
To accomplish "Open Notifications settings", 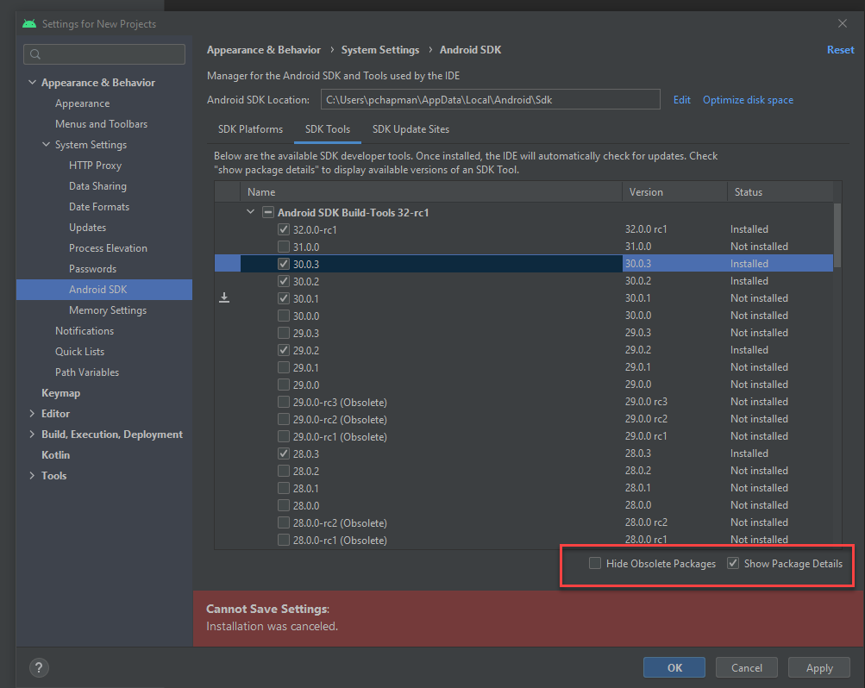I will click(85, 331).
